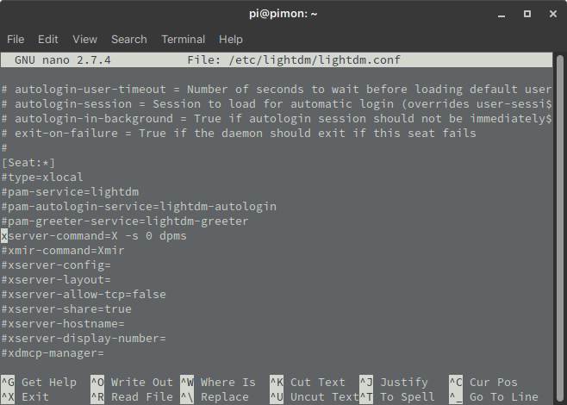Click the #pam-service=lightdm line

coord(70,192)
